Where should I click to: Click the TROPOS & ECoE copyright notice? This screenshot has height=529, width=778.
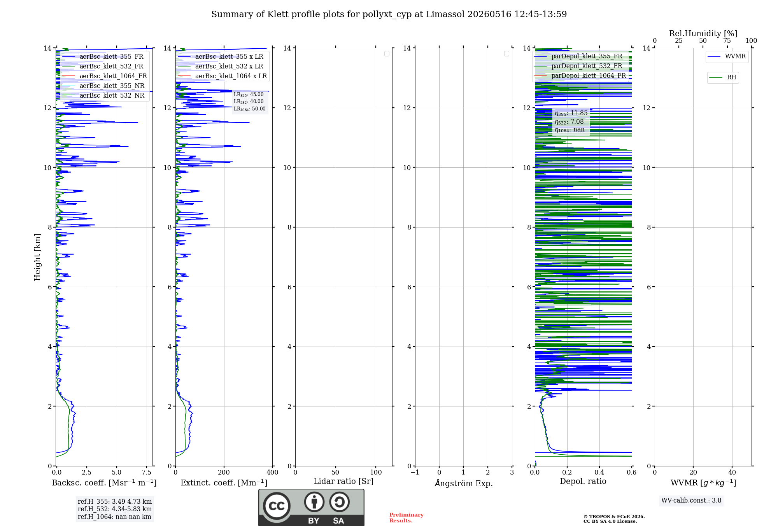(614, 519)
